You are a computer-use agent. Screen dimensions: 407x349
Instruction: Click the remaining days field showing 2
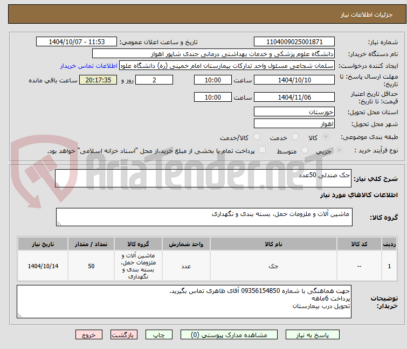[154, 80]
